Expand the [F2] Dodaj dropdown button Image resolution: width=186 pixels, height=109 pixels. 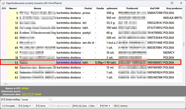(25, 106)
